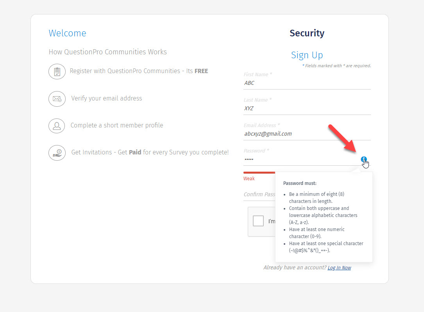The width and height of the screenshot is (424, 312).
Task: Click the password info icon
Action: click(364, 160)
